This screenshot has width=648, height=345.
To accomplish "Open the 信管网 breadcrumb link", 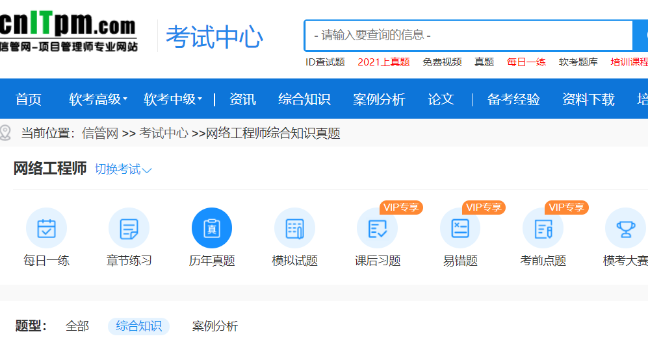I will coord(100,134).
